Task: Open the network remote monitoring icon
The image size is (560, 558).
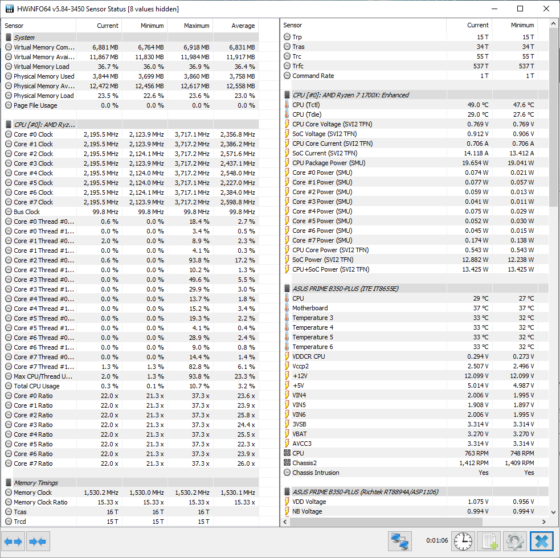Action: pyautogui.click(x=400, y=541)
